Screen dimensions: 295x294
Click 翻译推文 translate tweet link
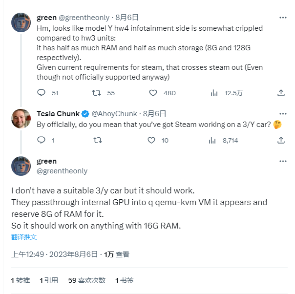pos(24,237)
